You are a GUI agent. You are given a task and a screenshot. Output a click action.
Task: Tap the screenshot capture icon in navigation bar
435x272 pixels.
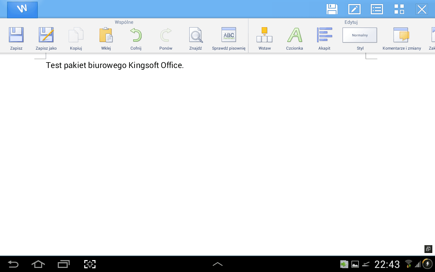[x=90, y=264]
